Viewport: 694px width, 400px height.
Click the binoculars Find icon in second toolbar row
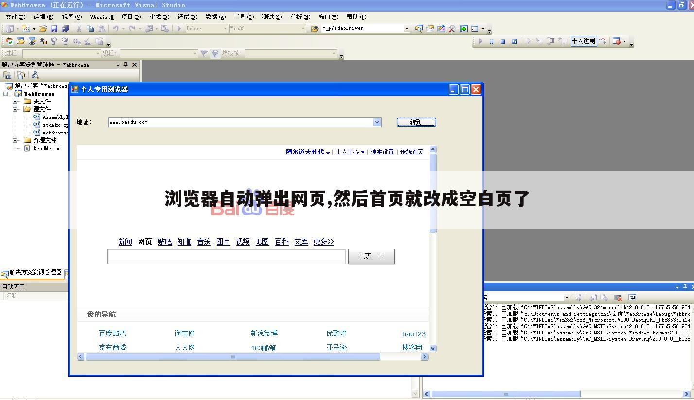tap(43, 41)
